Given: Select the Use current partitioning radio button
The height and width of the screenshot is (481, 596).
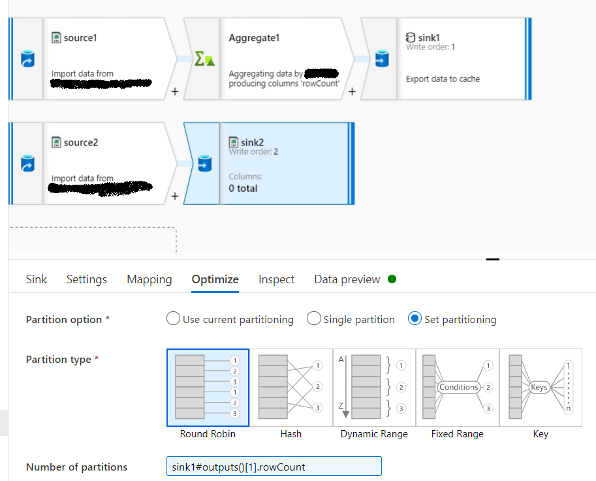Looking at the screenshot, I should coord(173,318).
